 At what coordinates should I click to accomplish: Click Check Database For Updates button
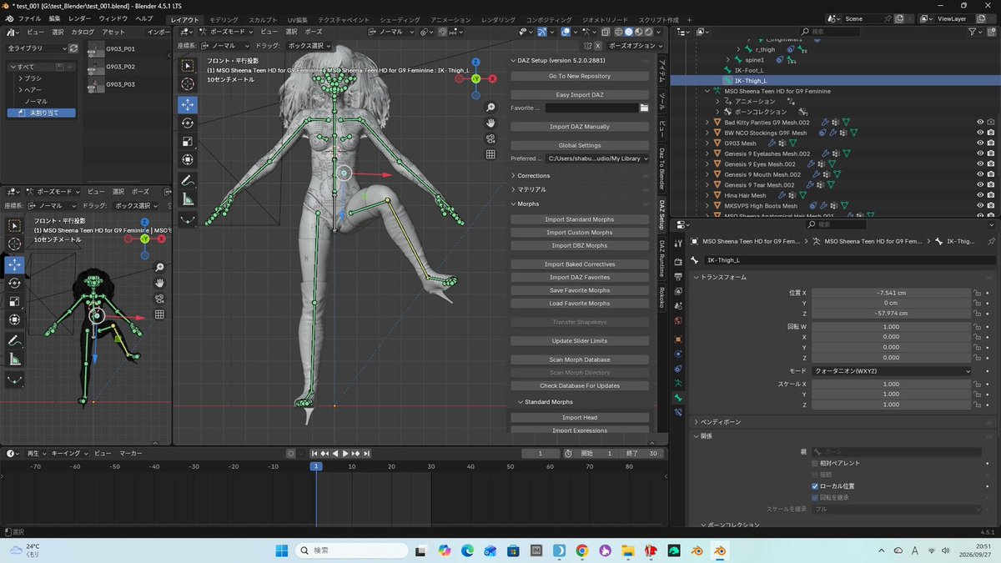coord(580,385)
